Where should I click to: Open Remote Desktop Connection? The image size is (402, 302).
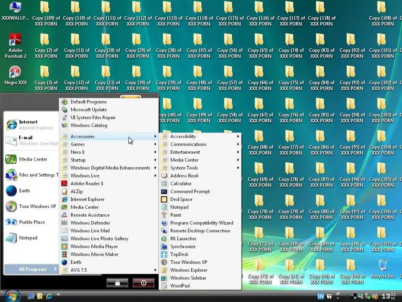(200, 231)
